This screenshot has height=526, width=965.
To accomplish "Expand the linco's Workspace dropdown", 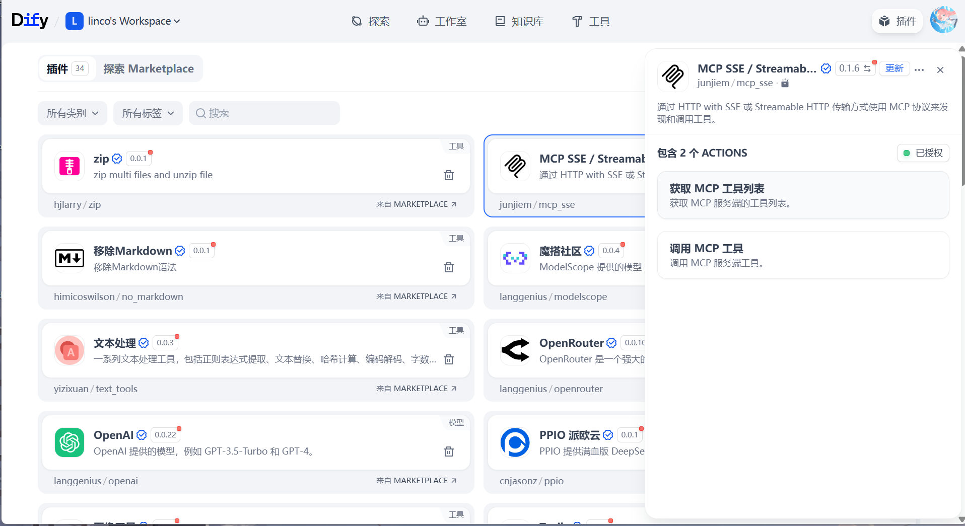I will [x=133, y=21].
